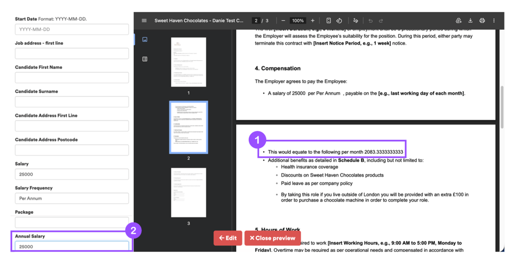Print the contract document
The image size is (512, 260).
point(482,21)
